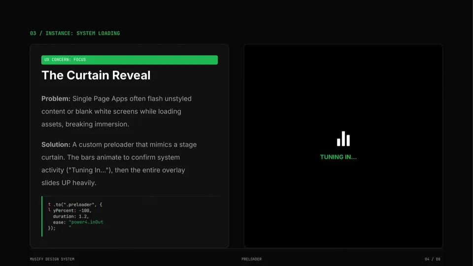Click section label 03 / INSTANCE: SYSTEM LOADING
The width and height of the screenshot is (473, 266).
pyautogui.click(x=75, y=33)
